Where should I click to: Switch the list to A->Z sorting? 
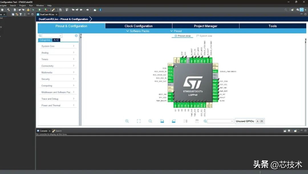point(56,40)
